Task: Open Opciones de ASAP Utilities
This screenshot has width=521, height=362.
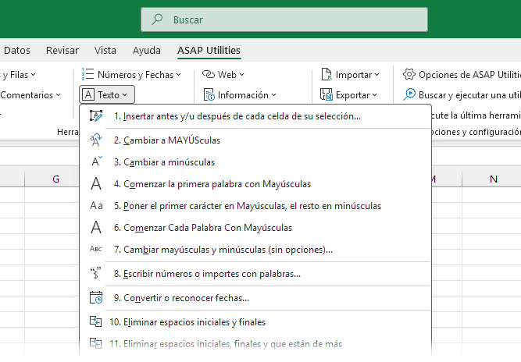Action: click(462, 75)
